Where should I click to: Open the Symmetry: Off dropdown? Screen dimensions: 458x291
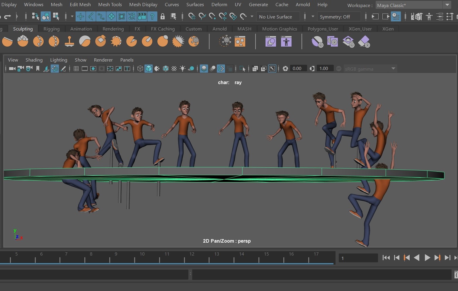coord(338,17)
